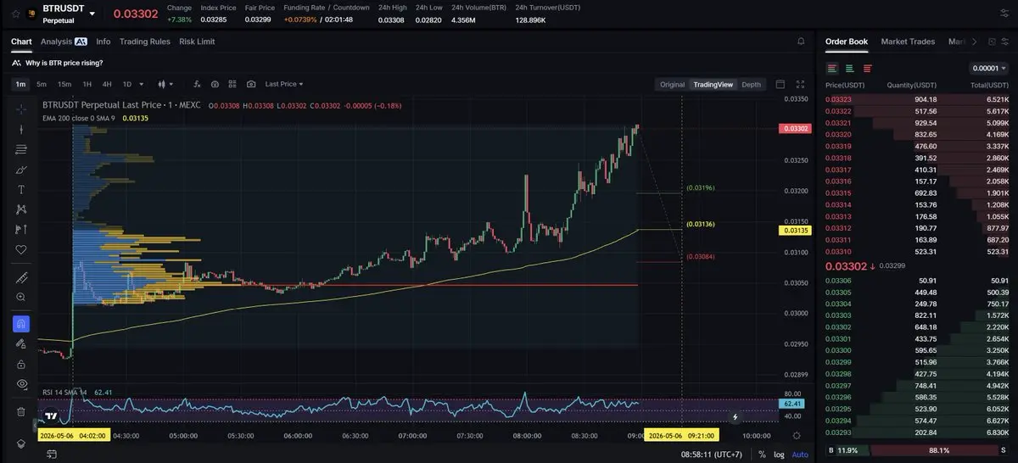Select the 5m interval
The height and width of the screenshot is (463, 1018).
pyautogui.click(x=41, y=84)
